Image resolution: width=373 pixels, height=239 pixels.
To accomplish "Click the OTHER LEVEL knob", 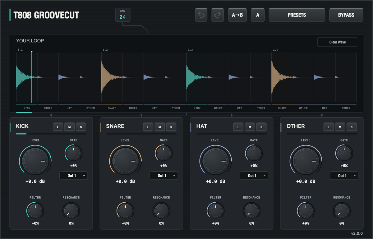I will [306, 161].
